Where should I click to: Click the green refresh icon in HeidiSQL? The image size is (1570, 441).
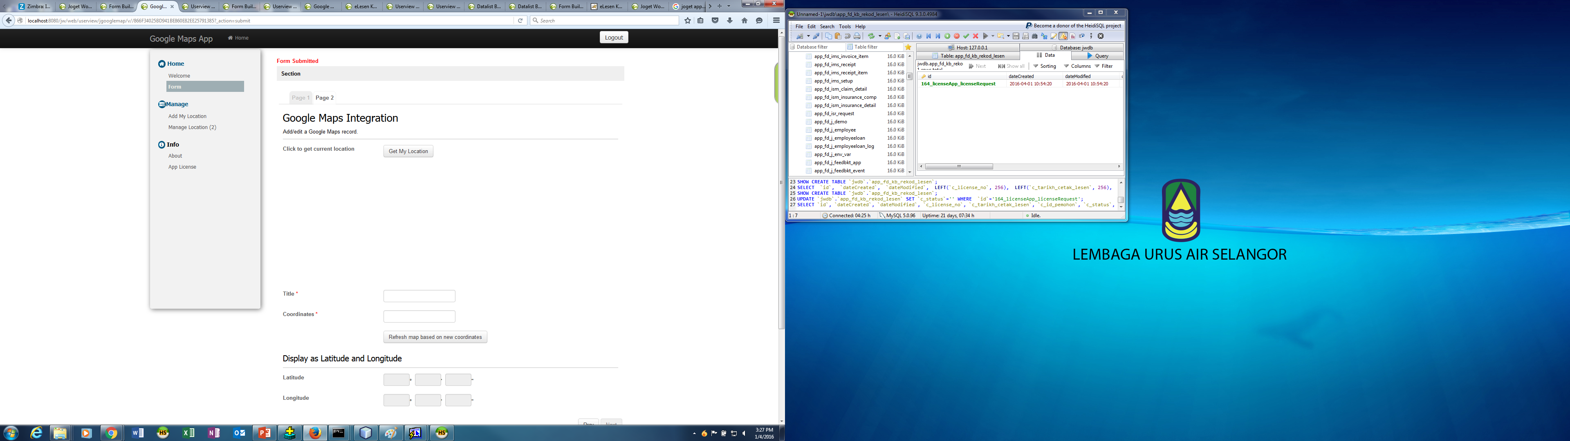pyautogui.click(x=872, y=36)
